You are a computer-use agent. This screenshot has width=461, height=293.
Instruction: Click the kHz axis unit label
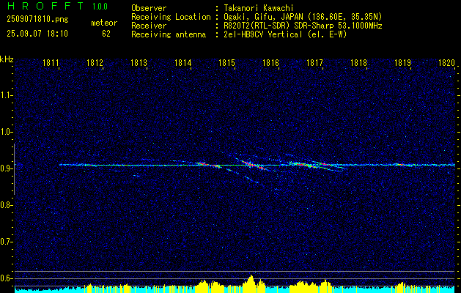[7, 59]
